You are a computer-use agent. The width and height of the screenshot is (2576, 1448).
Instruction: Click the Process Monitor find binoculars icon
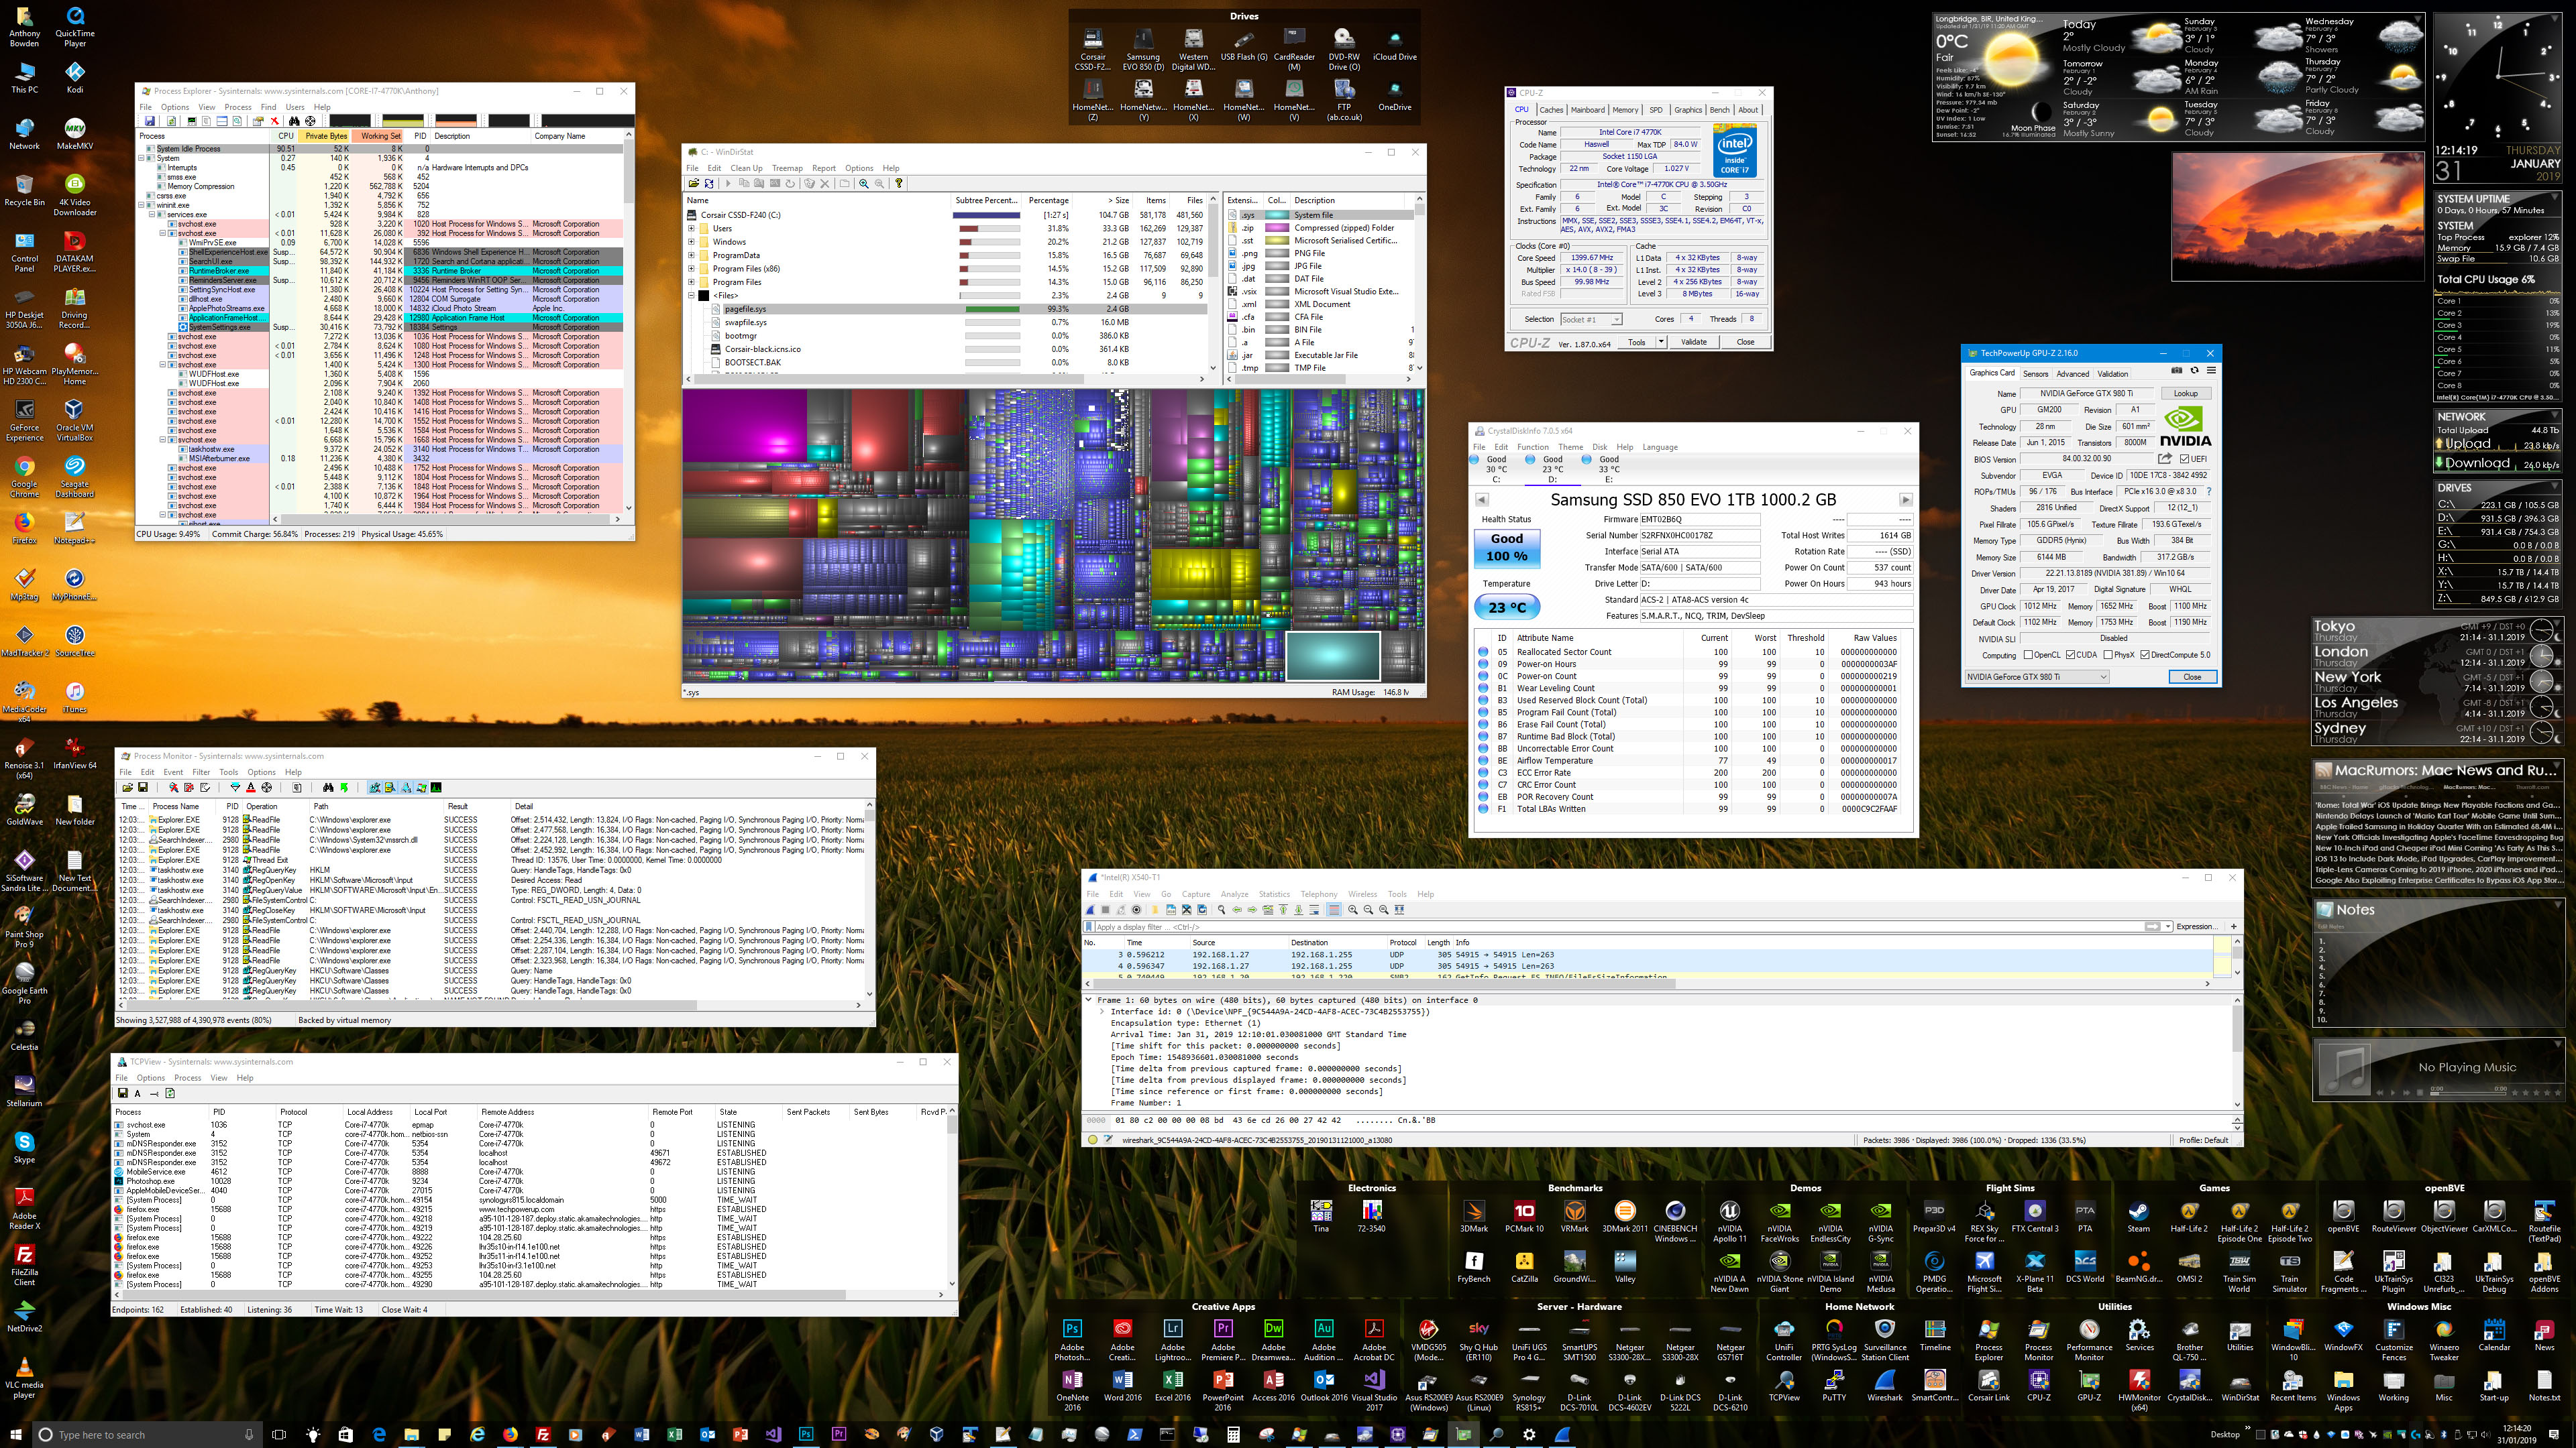pos(329,788)
